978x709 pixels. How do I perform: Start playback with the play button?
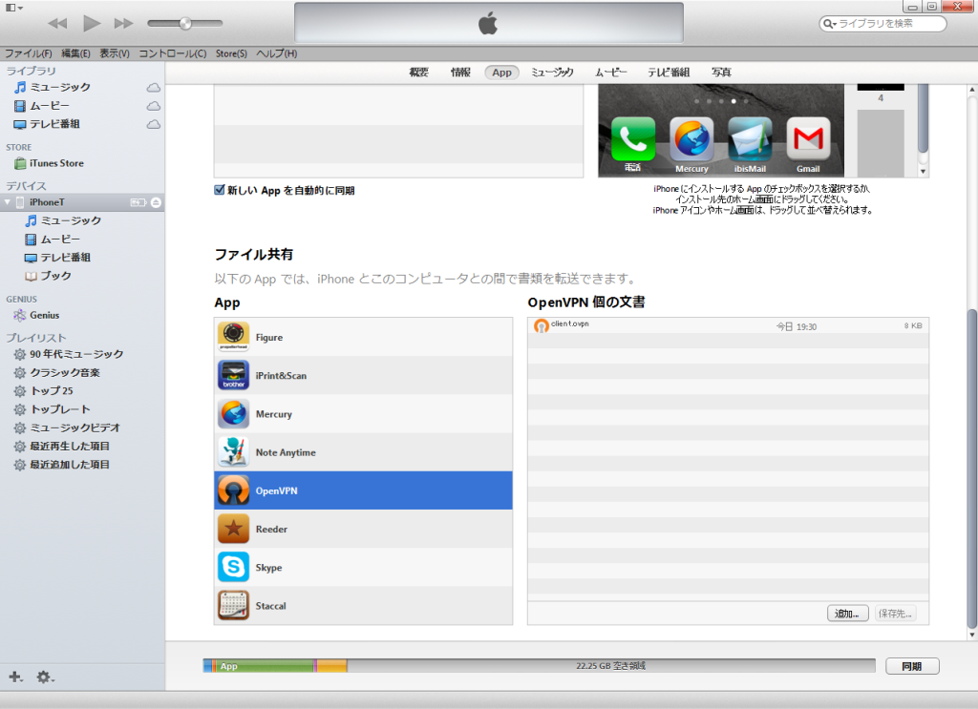pos(92,24)
